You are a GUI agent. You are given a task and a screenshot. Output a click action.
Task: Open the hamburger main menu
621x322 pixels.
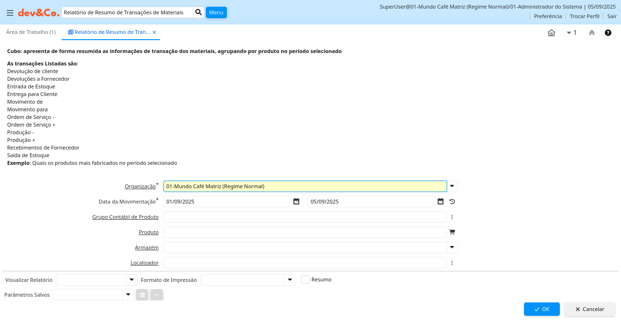pyautogui.click(x=10, y=13)
